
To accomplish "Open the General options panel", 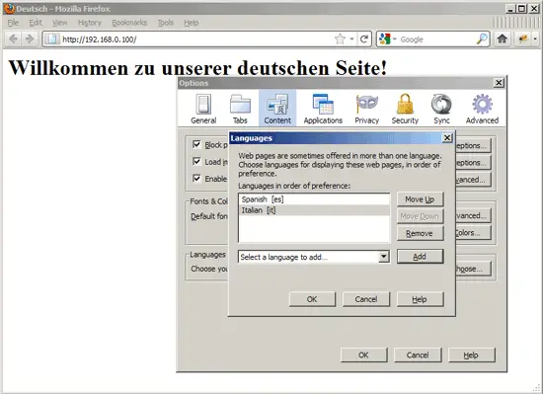I will click(x=203, y=109).
